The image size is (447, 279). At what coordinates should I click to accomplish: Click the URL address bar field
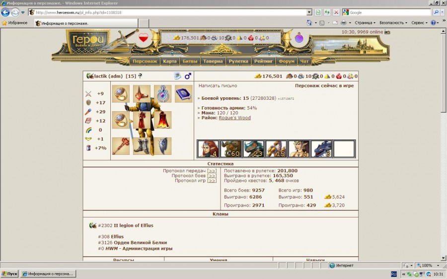pos(170,12)
